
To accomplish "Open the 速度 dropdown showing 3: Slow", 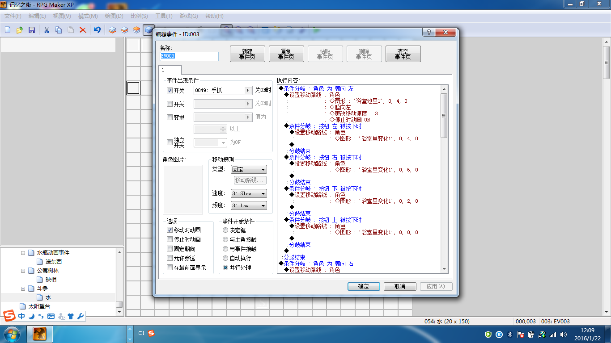I will (249, 193).
